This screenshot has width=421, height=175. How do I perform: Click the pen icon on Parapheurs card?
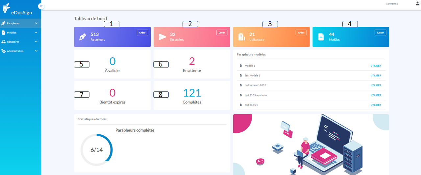(x=83, y=37)
